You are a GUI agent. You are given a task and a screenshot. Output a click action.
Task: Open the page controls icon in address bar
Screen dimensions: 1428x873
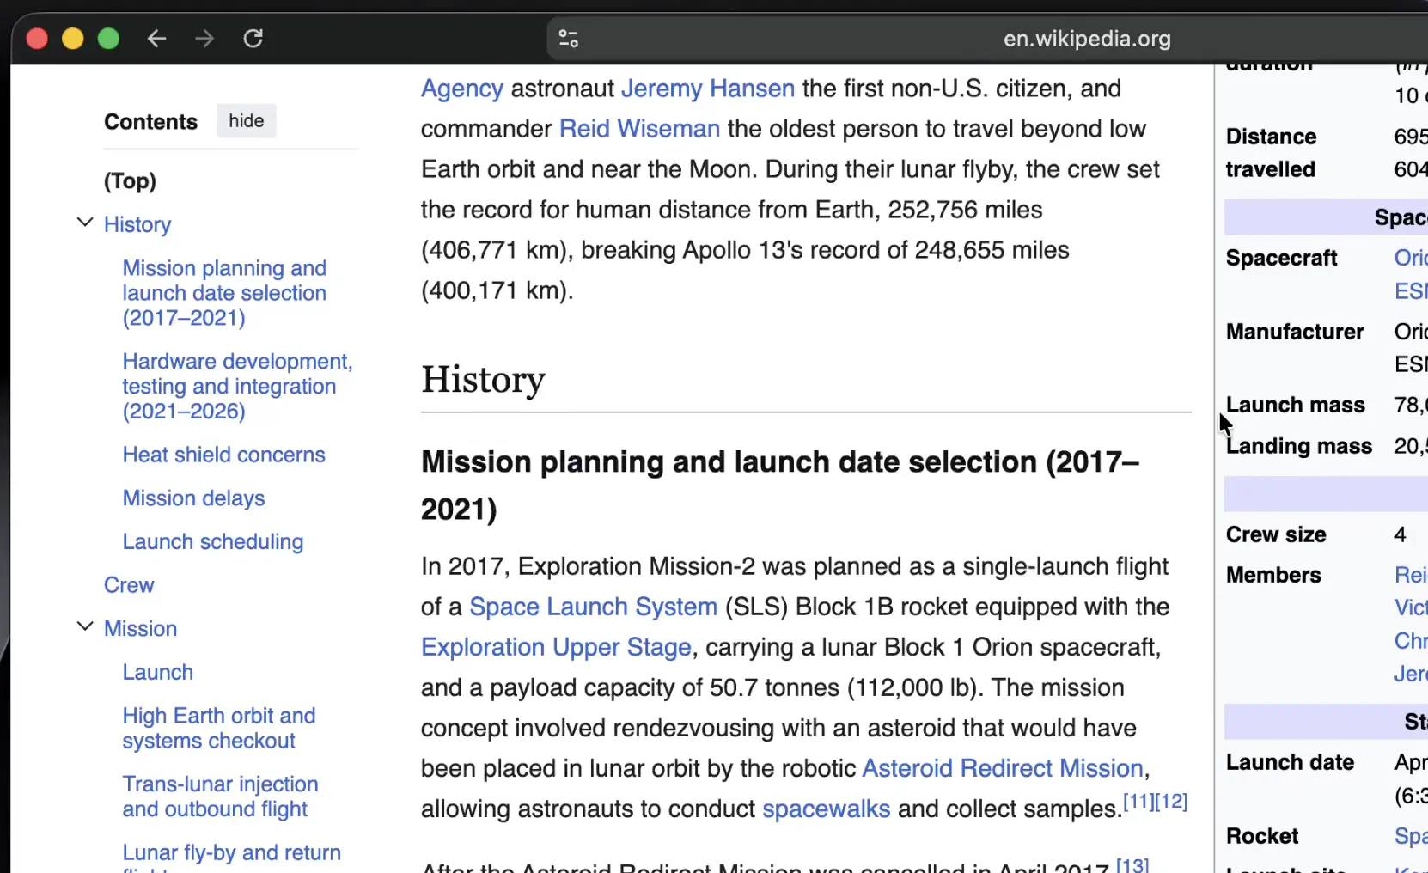pyautogui.click(x=567, y=38)
